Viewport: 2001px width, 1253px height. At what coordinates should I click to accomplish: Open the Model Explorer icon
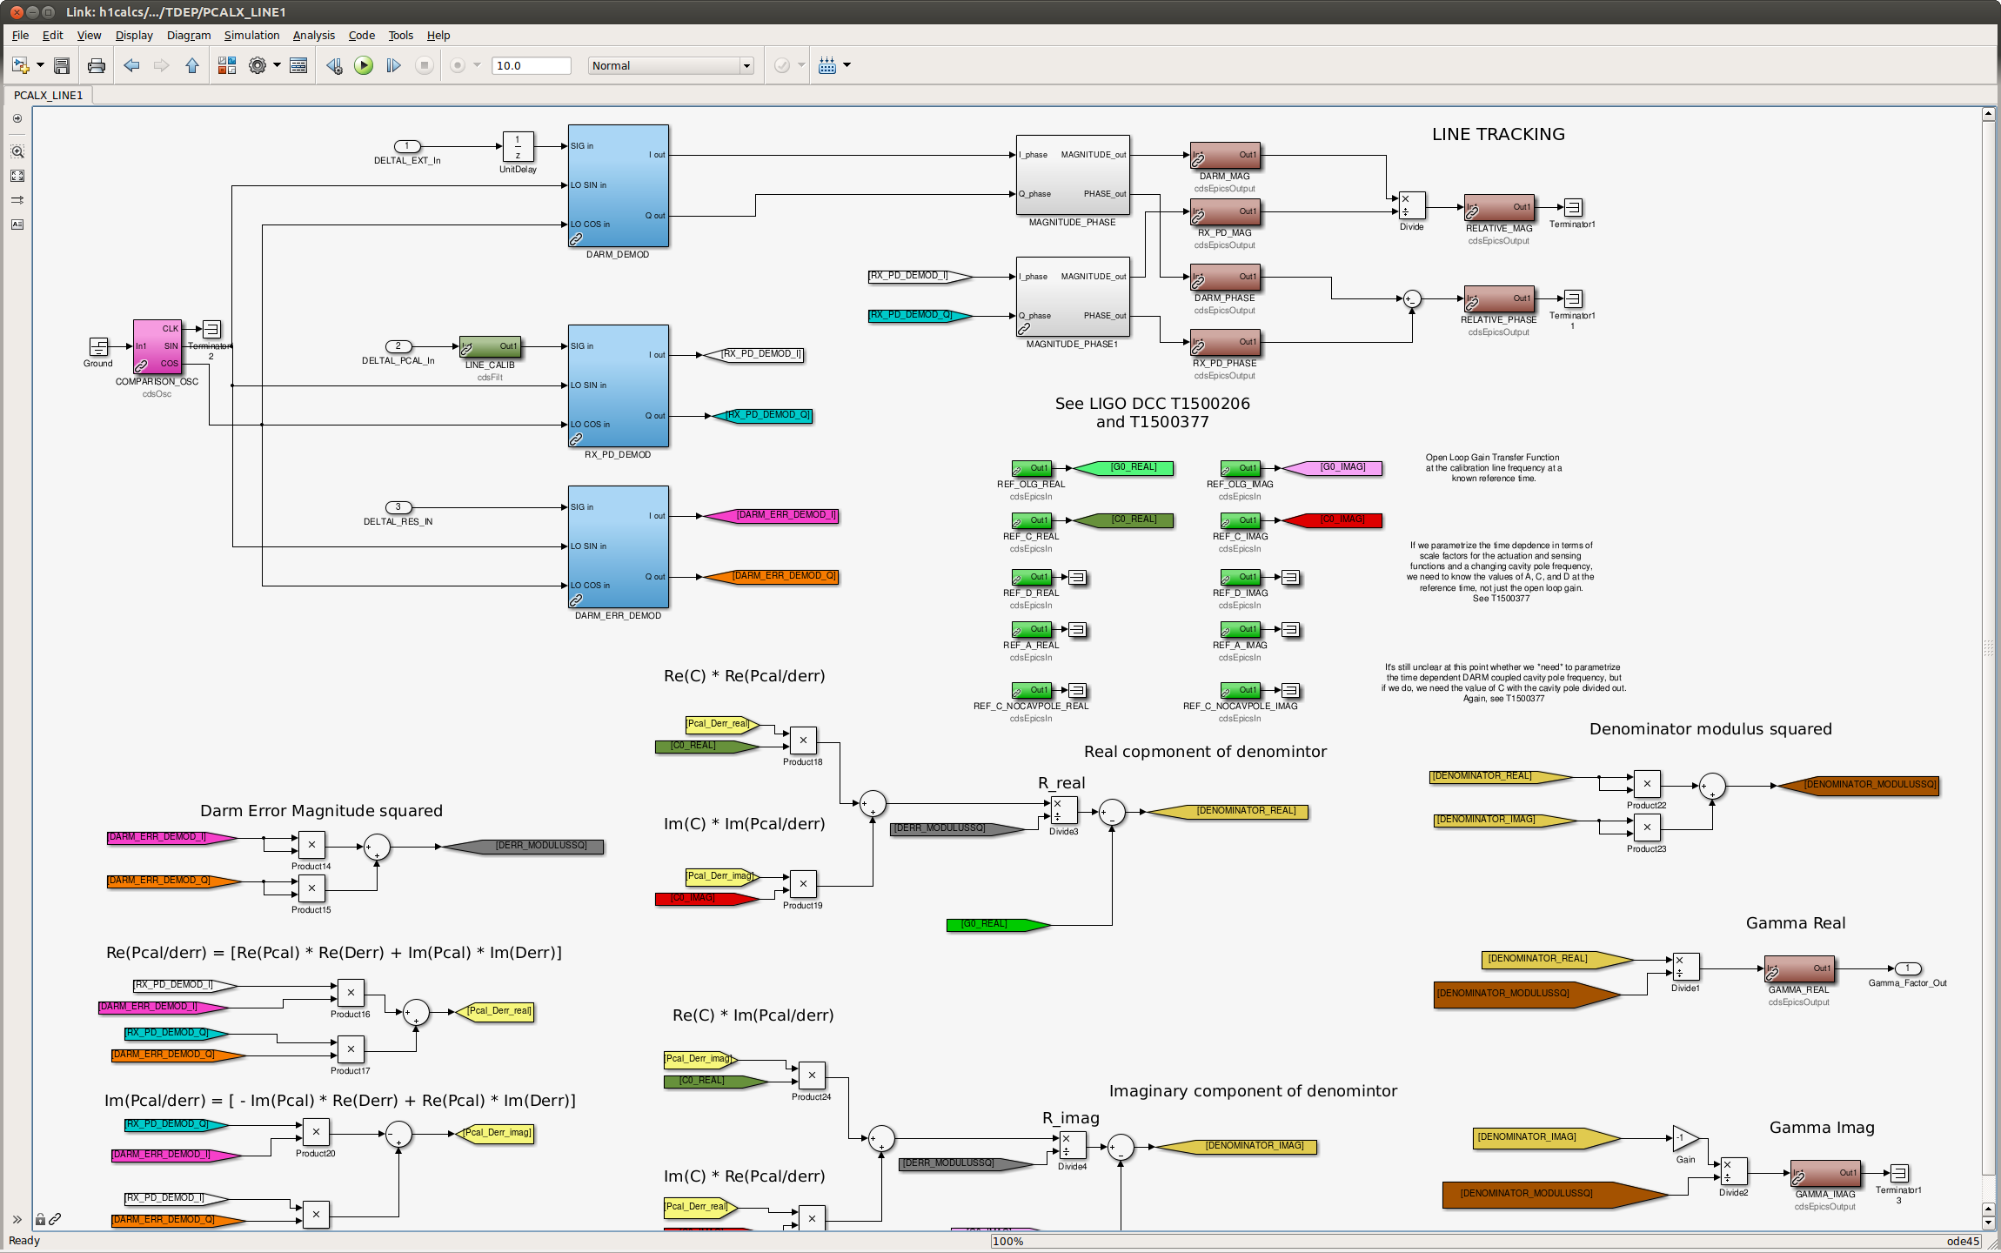click(298, 65)
